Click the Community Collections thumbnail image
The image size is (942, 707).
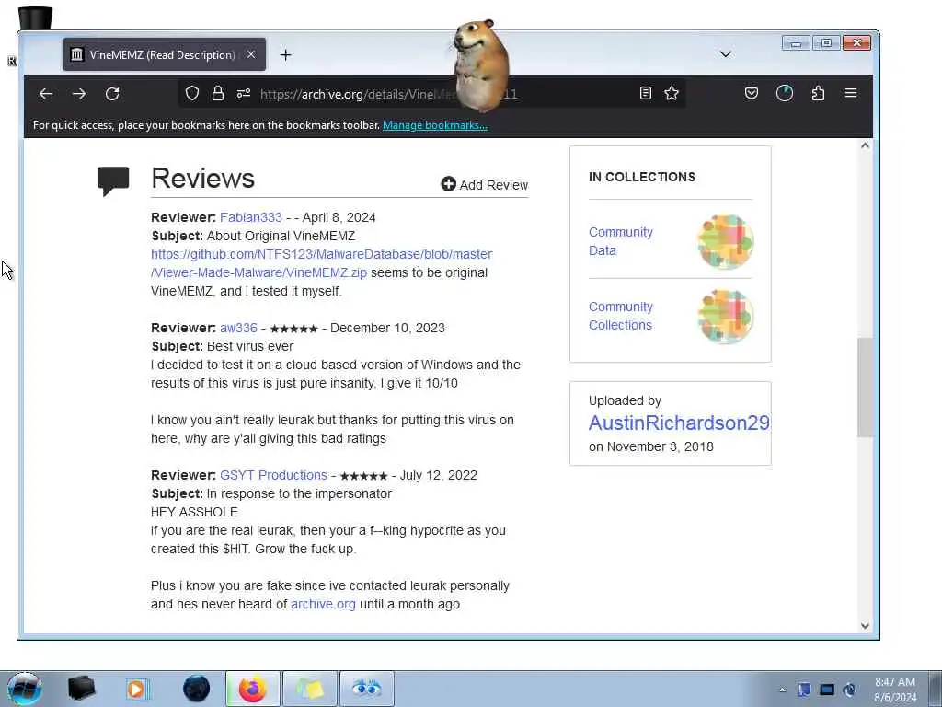point(725,317)
